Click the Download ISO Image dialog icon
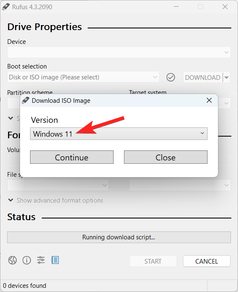Viewport: 238px width, 292px height. pyautogui.click(x=25, y=100)
